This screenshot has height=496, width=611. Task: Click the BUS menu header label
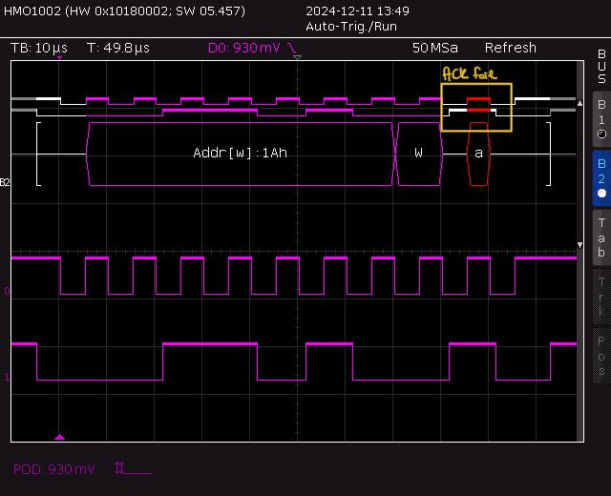[600, 67]
